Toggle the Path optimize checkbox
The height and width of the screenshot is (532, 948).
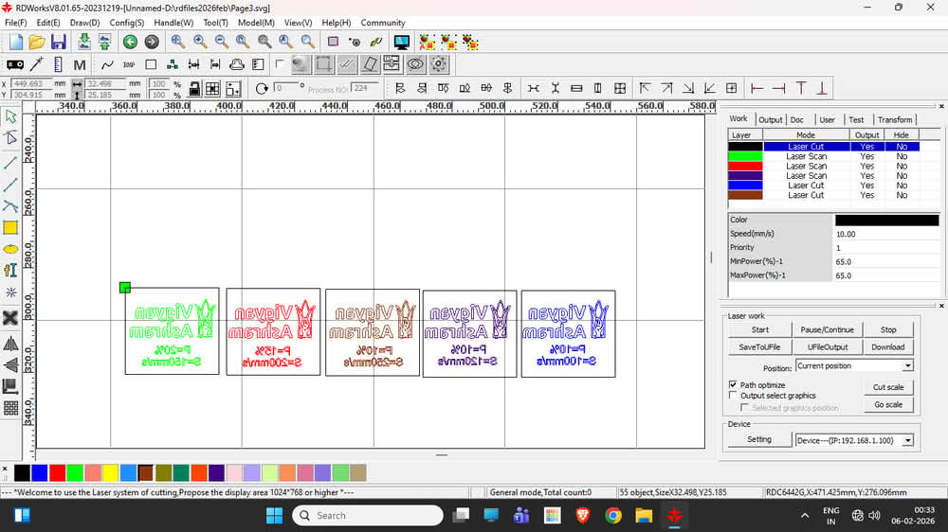(733, 384)
